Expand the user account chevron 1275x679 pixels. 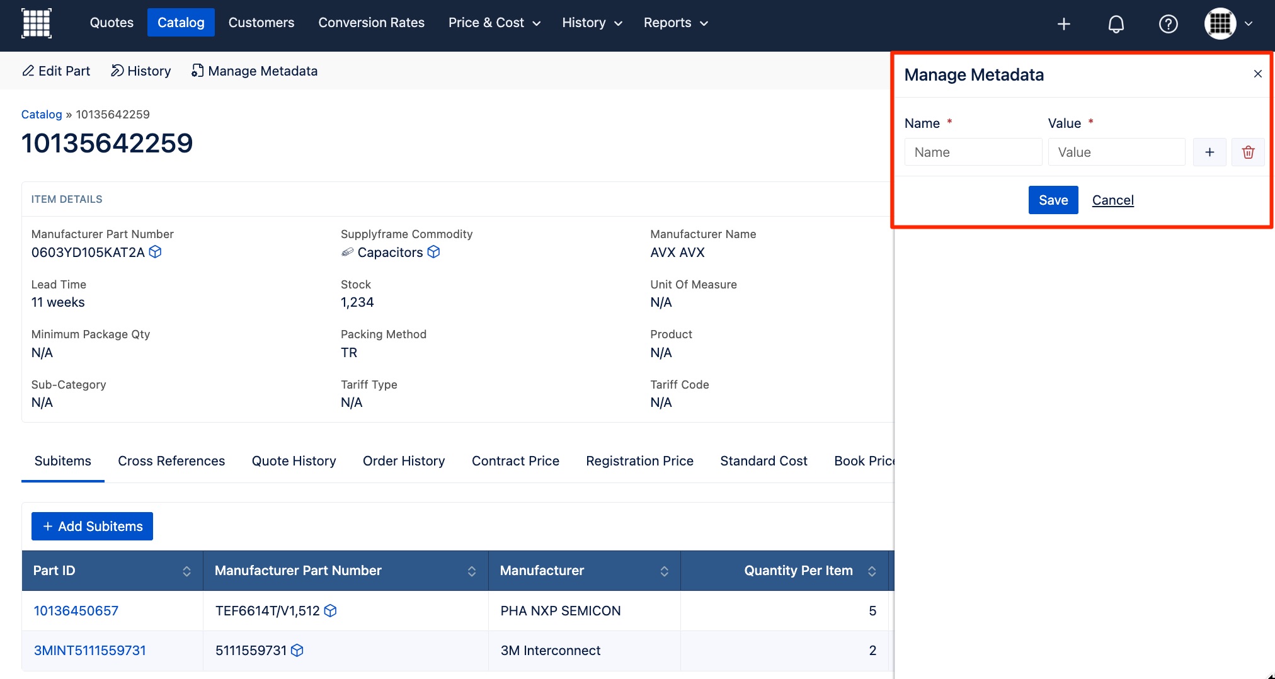(x=1249, y=24)
